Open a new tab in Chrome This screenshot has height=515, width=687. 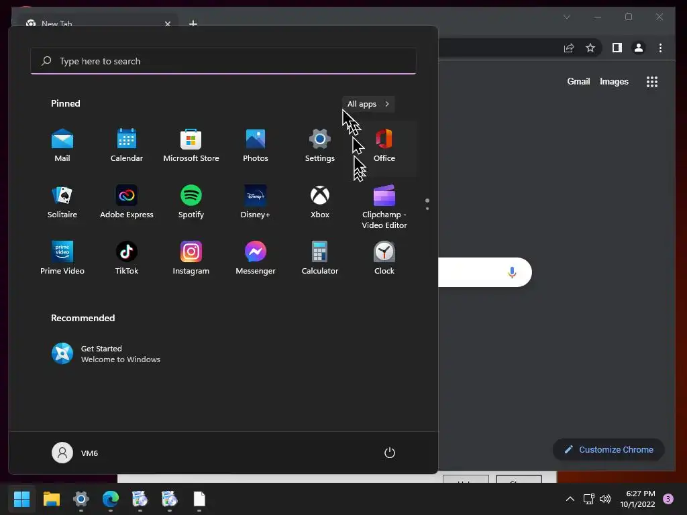(x=193, y=23)
